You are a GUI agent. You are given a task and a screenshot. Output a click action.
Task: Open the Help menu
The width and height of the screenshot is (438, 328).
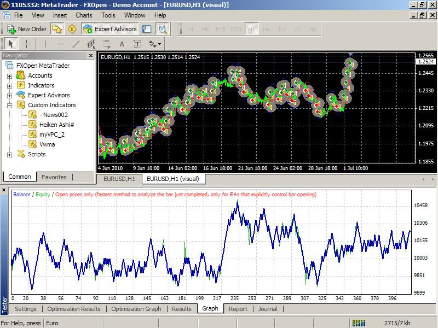coord(160,15)
